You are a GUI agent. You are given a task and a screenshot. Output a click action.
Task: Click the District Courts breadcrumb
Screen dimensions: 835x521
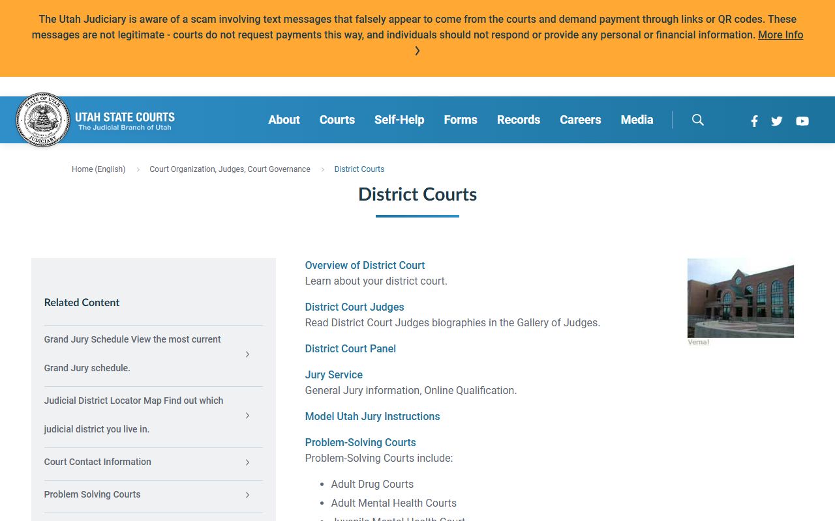coord(359,169)
